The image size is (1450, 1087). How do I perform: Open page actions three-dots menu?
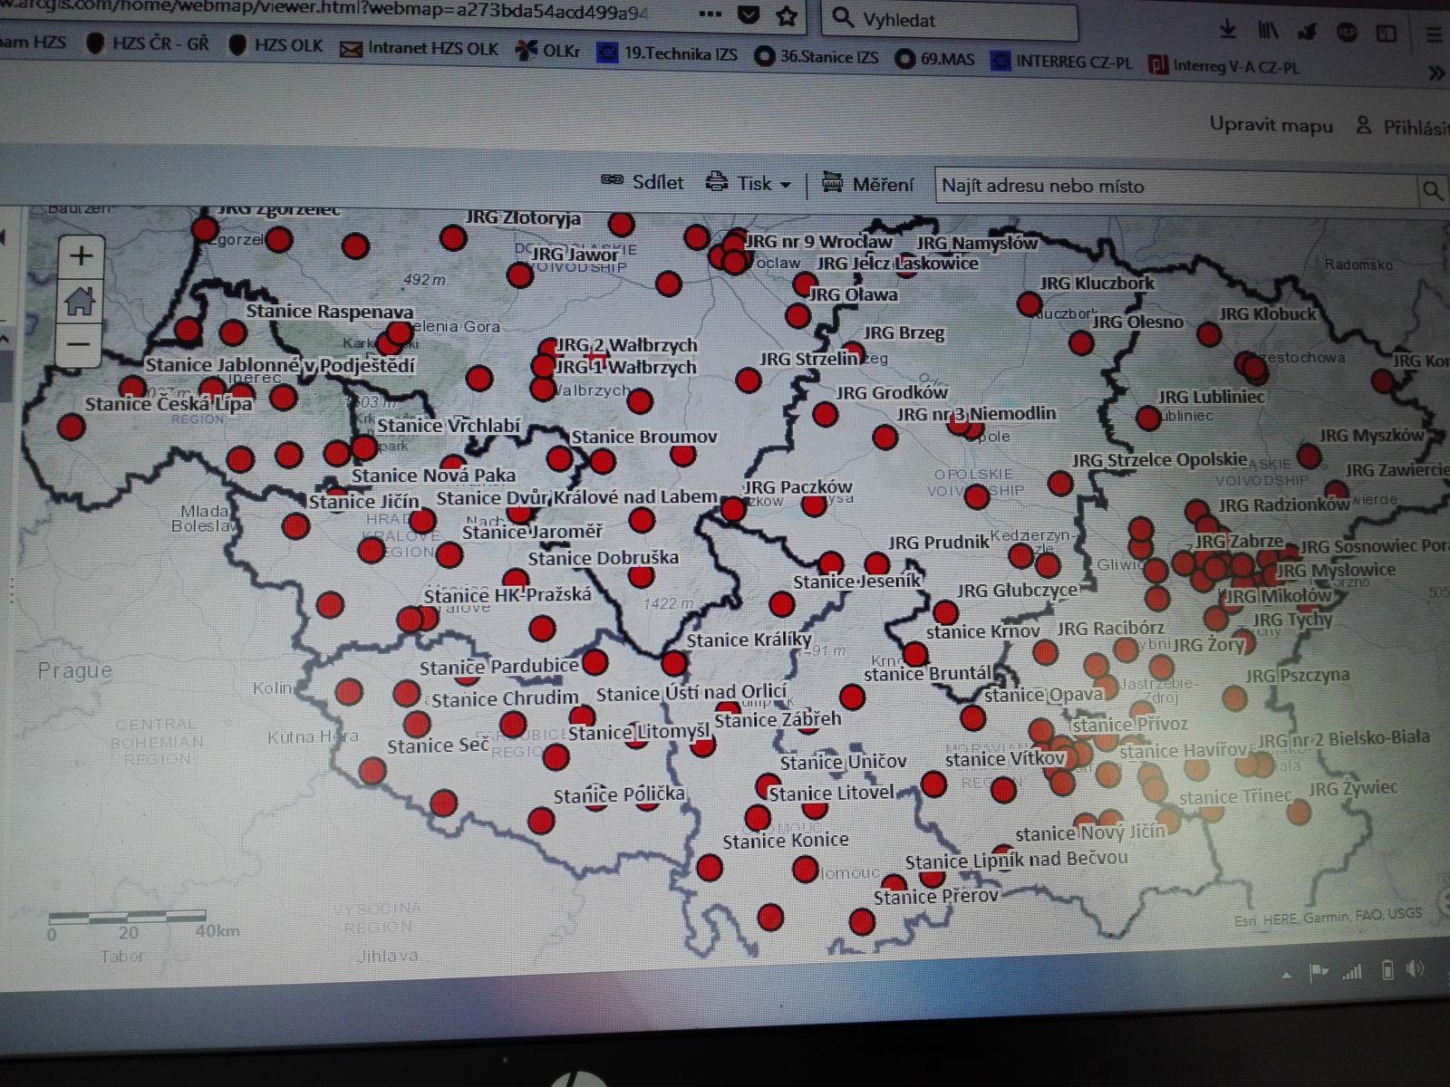click(710, 14)
